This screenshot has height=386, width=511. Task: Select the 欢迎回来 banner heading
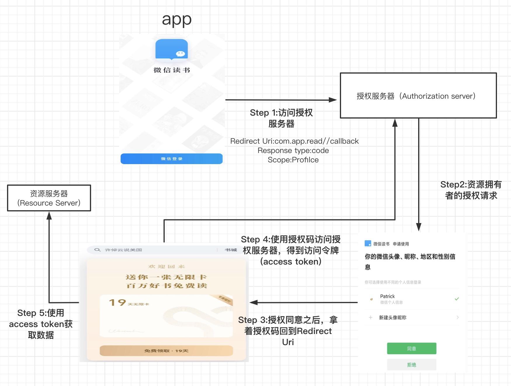point(166,266)
